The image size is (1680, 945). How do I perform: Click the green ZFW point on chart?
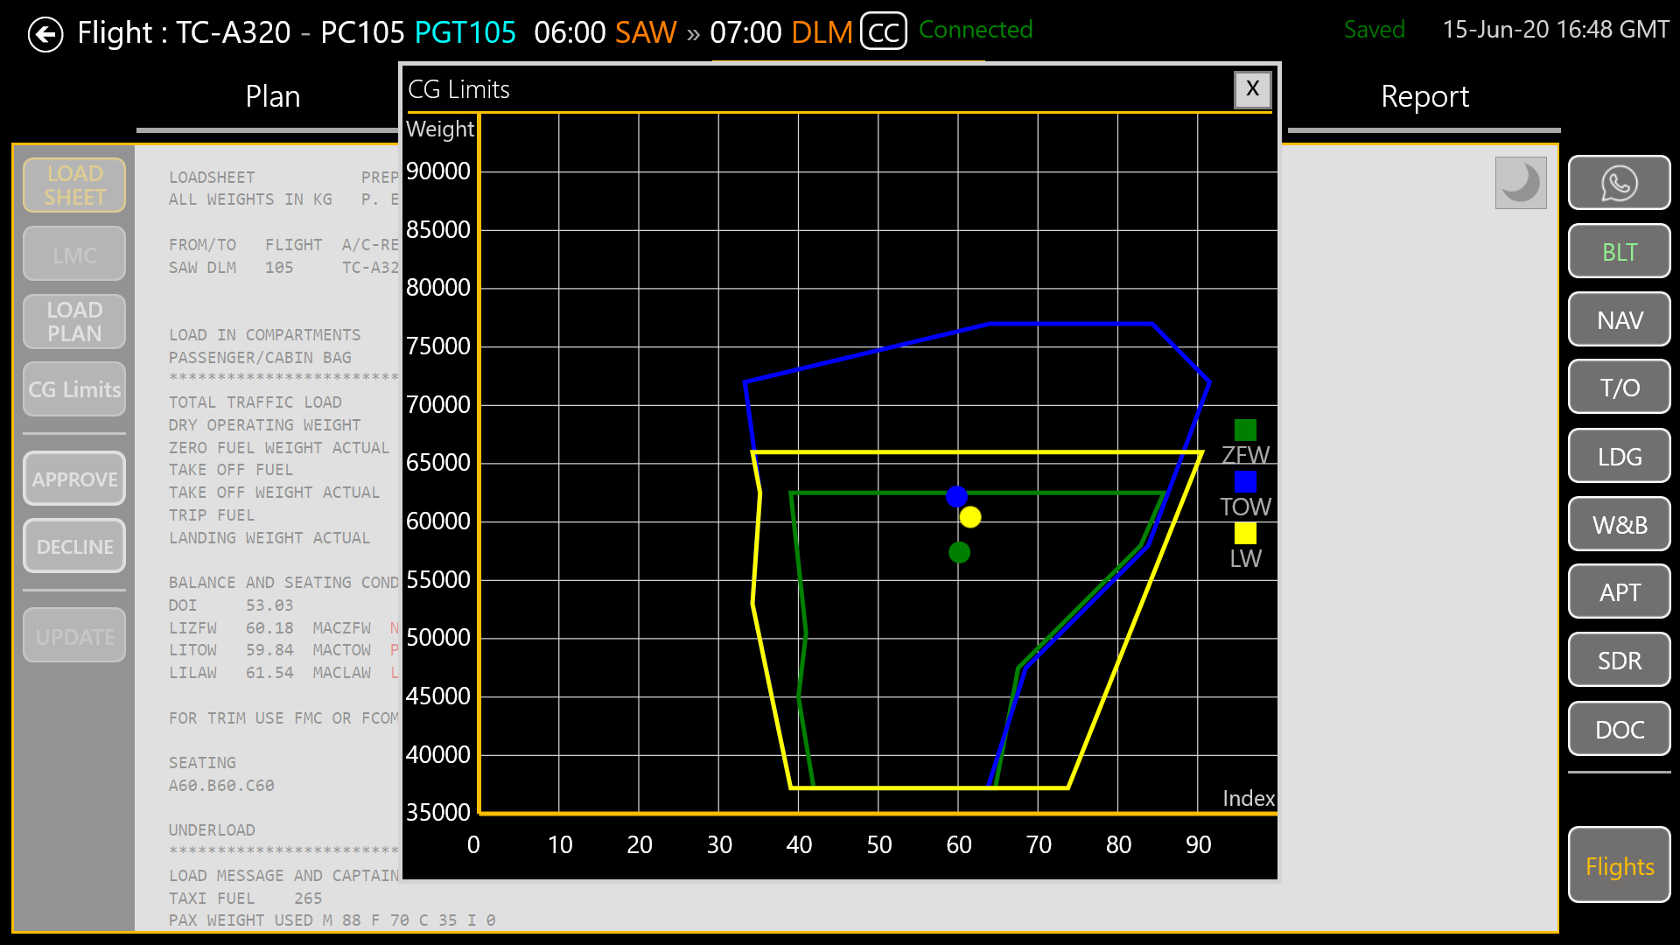[x=959, y=552]
